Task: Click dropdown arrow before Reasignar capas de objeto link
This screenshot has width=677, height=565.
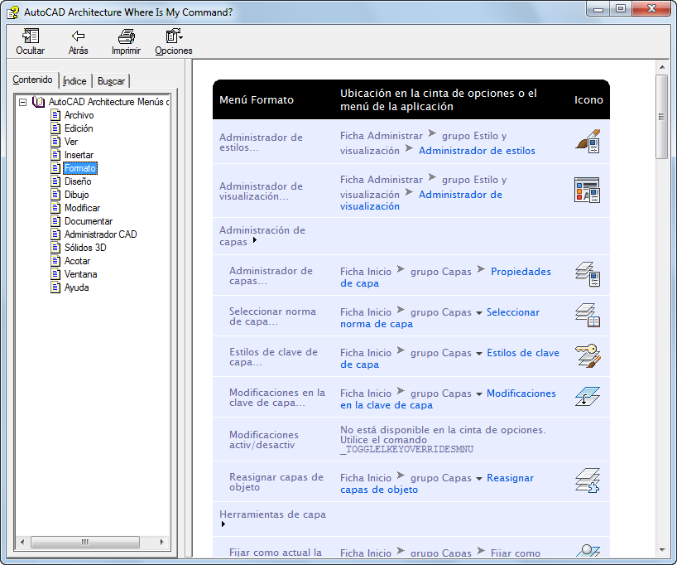Action: click(x=479, y=479)
